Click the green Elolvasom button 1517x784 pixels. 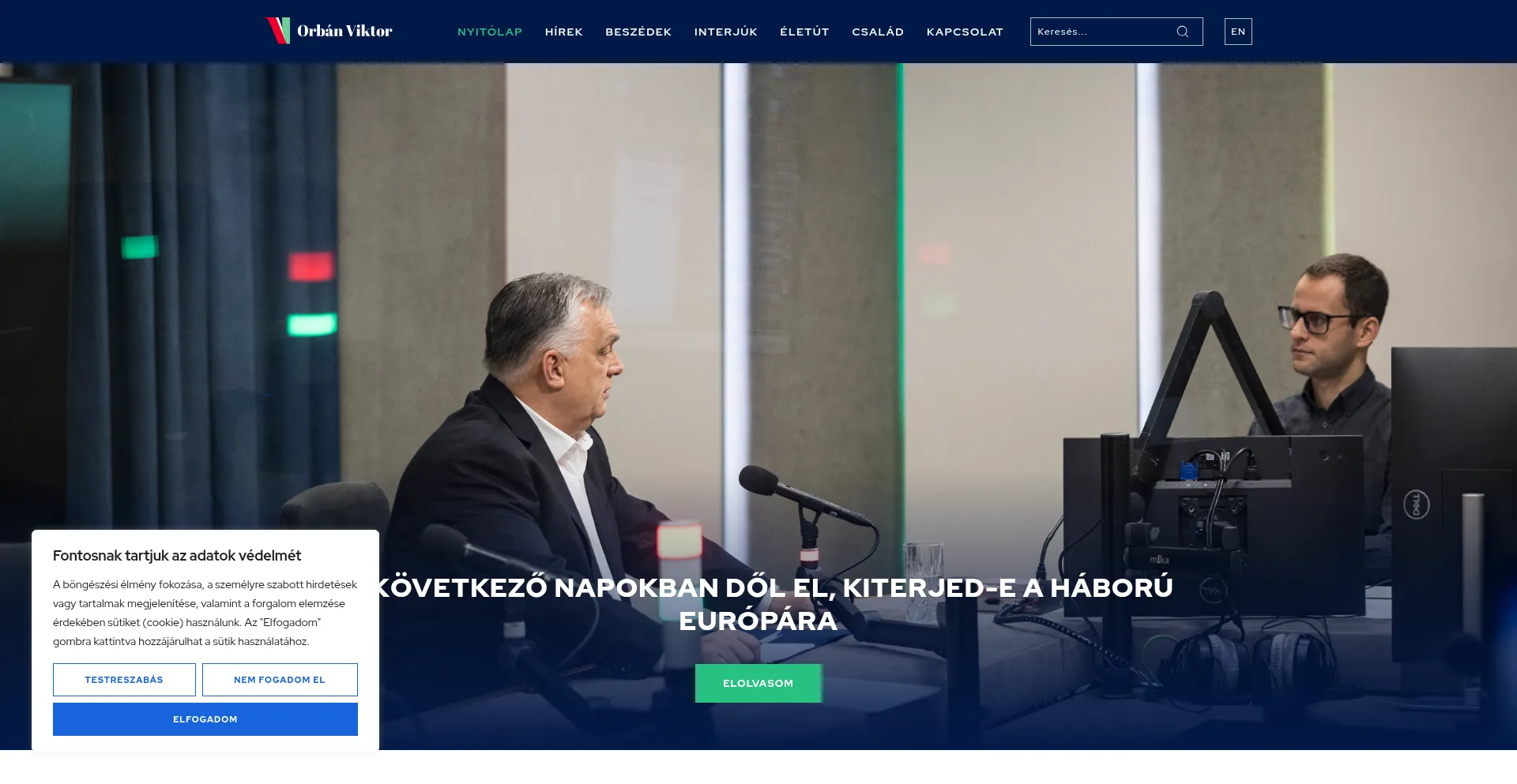758,683
